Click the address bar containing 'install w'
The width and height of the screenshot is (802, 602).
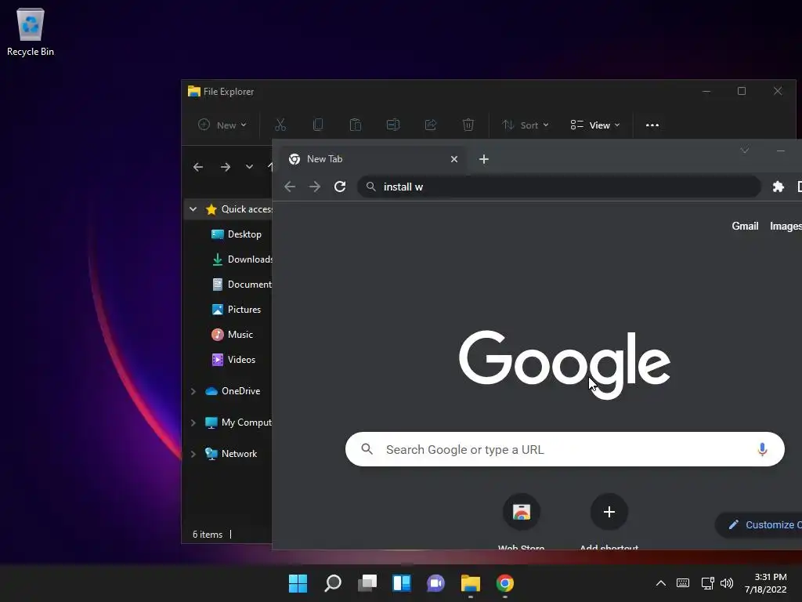click(559, 187)
